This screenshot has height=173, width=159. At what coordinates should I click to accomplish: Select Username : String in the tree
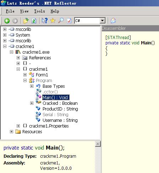(60, 120)
